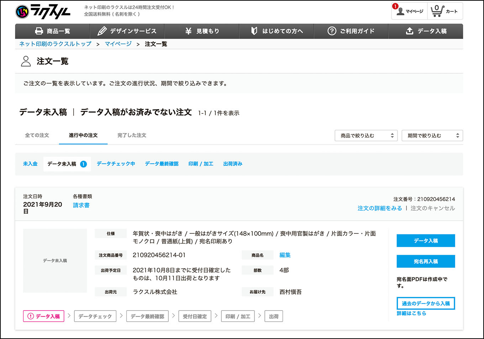Click the データ最終確認 progress step
The height and width of the screenshot is (339, 484).
point(147,316)
